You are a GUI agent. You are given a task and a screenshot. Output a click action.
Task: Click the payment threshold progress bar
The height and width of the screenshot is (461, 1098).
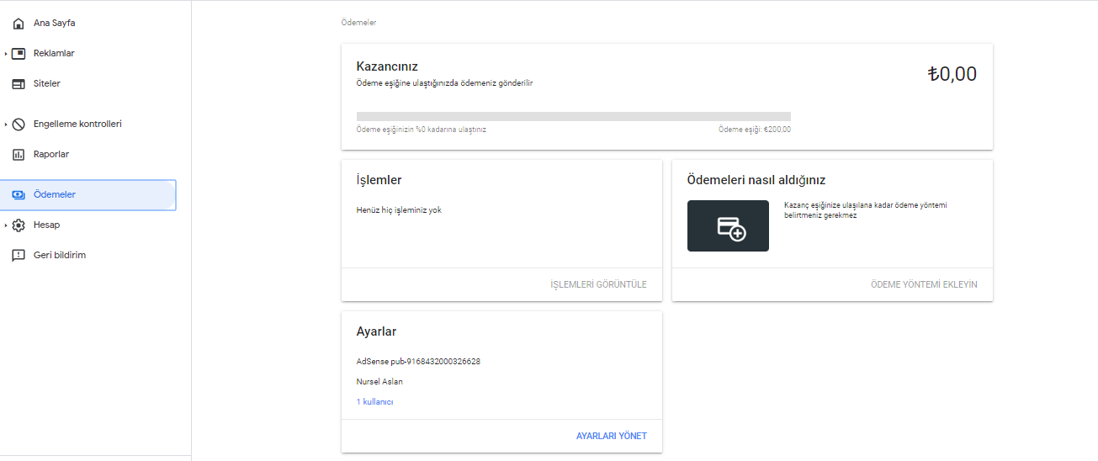pos(574,117)
